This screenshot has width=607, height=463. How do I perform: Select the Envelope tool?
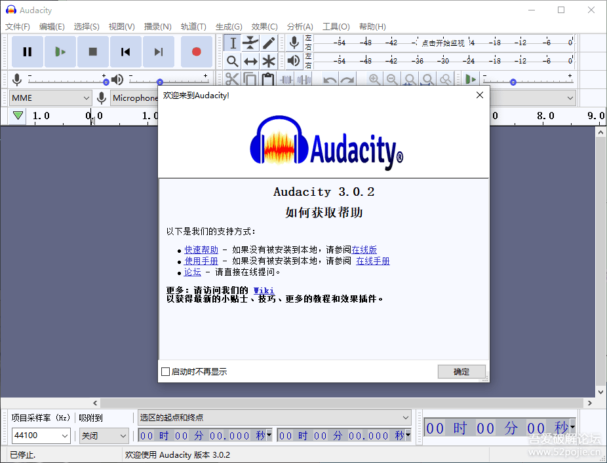click(250, 43)
